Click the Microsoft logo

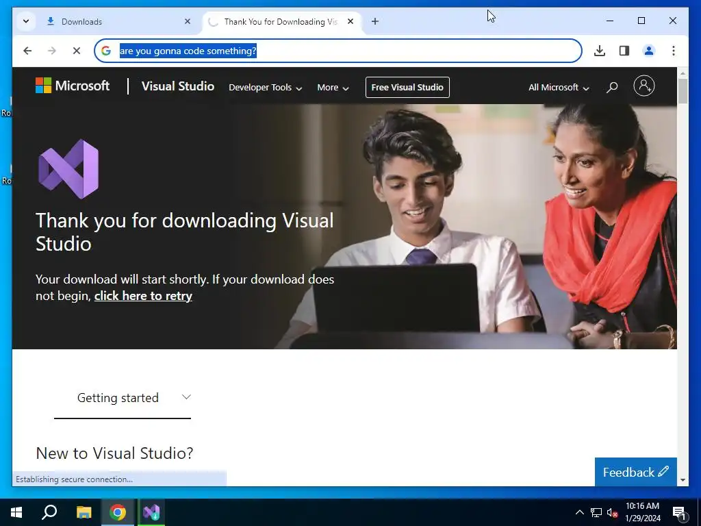tap(73, 86)
